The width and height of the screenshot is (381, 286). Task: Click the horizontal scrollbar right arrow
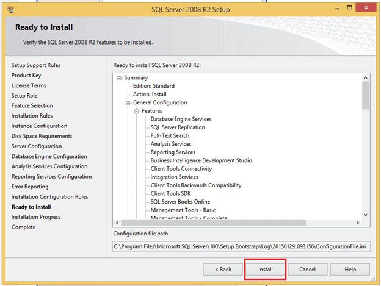click(358, 223)
